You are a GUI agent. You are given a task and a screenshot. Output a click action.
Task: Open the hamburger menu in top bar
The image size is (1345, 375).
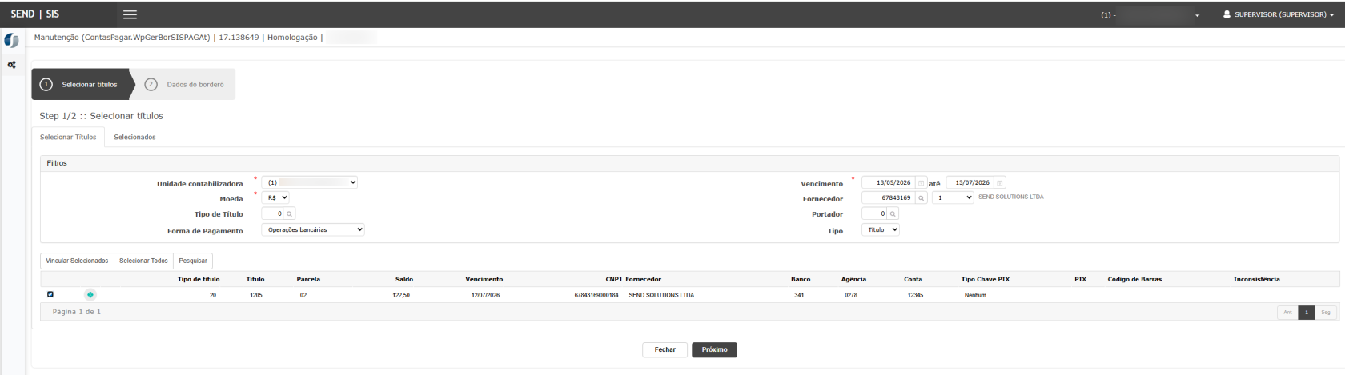pos(129,14)
